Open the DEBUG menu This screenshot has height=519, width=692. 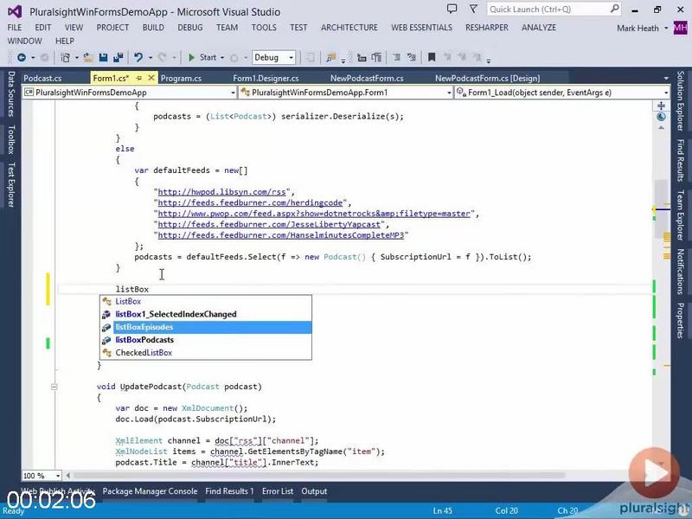coord(190,28)
